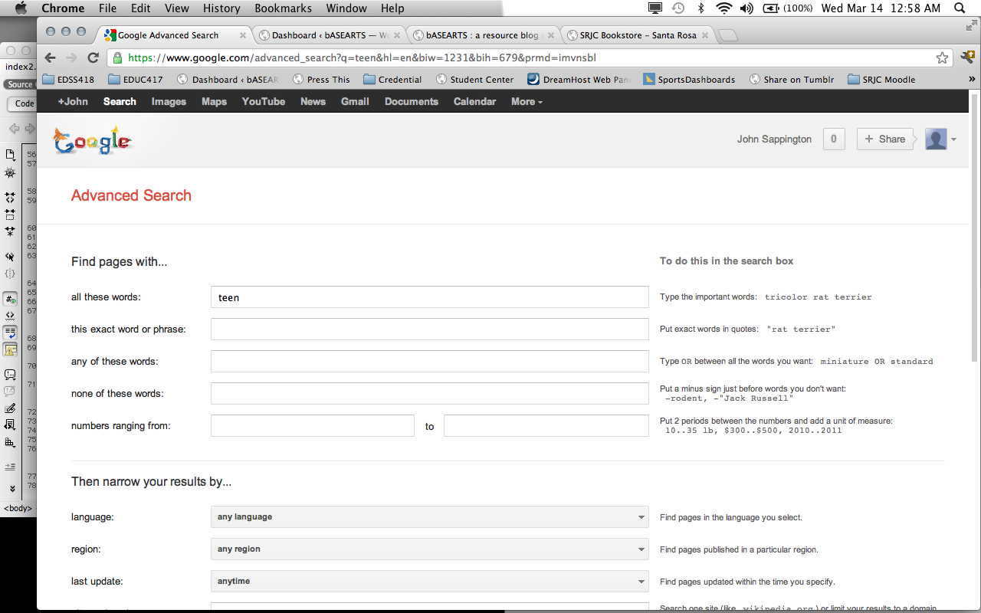Open Student Center bookmark
Image resolution: width=981 pixels, height=613 pixels.
[474, 79]
